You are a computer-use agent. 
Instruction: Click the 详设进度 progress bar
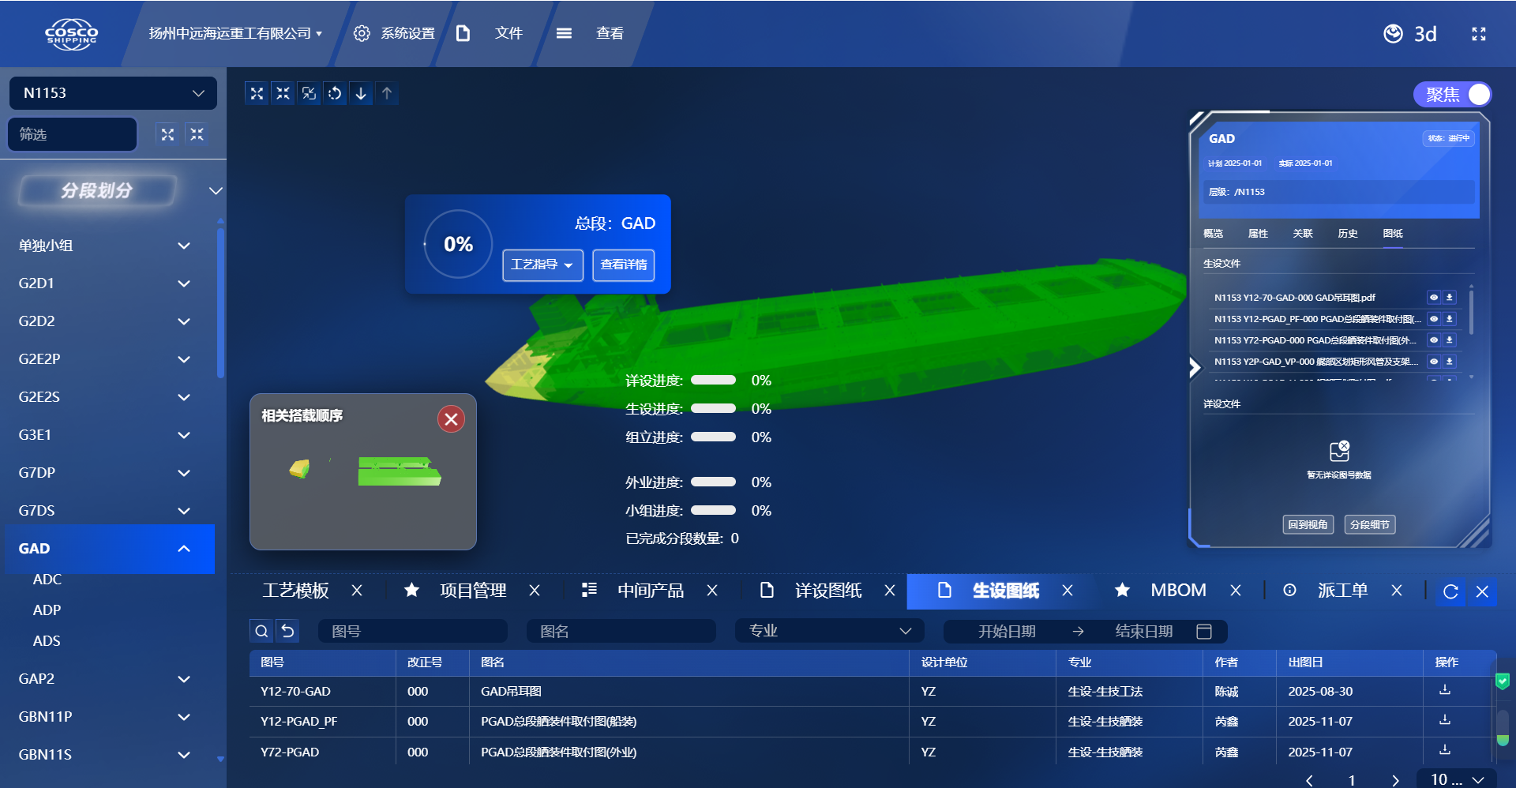[713, 381]
